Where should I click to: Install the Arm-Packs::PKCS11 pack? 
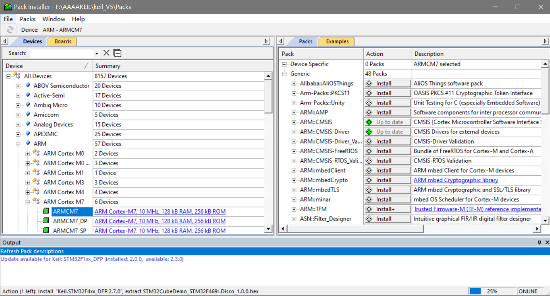[387, 93]
